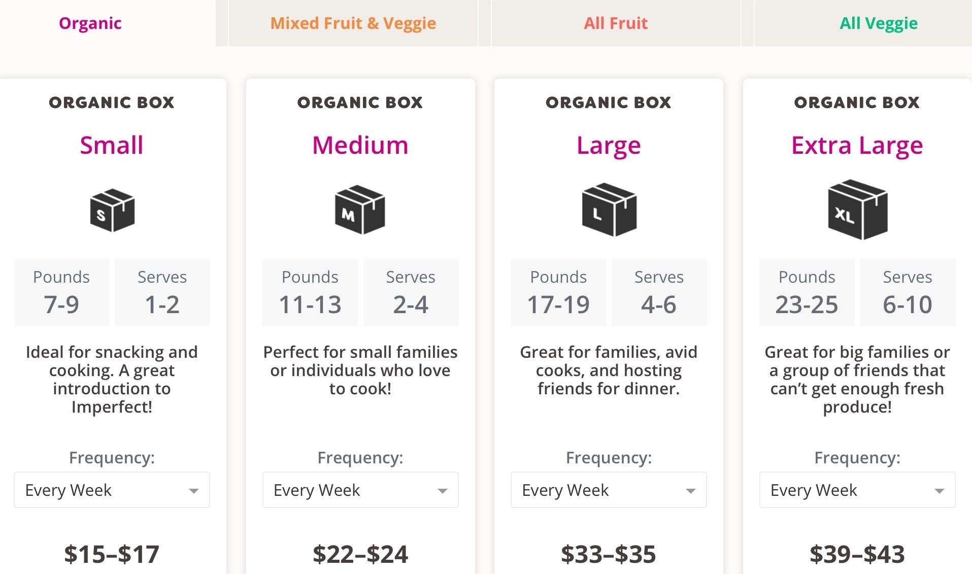Open the Medium box frequency dropdown
972x574 pixels.
[x=360, y=490]
